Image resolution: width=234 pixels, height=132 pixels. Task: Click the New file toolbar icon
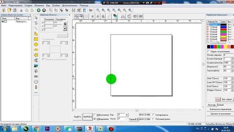(4, 10)
